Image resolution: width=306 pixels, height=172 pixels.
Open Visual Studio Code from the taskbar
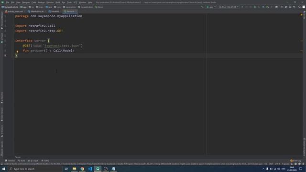tap(90, 169)
